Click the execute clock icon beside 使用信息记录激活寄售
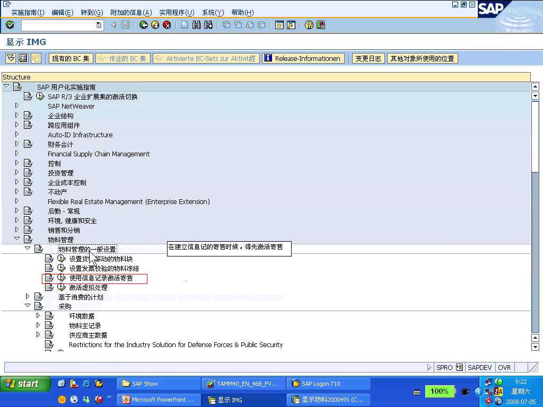Viewport: 543px width, 407px height. click(x=62, y=278)
